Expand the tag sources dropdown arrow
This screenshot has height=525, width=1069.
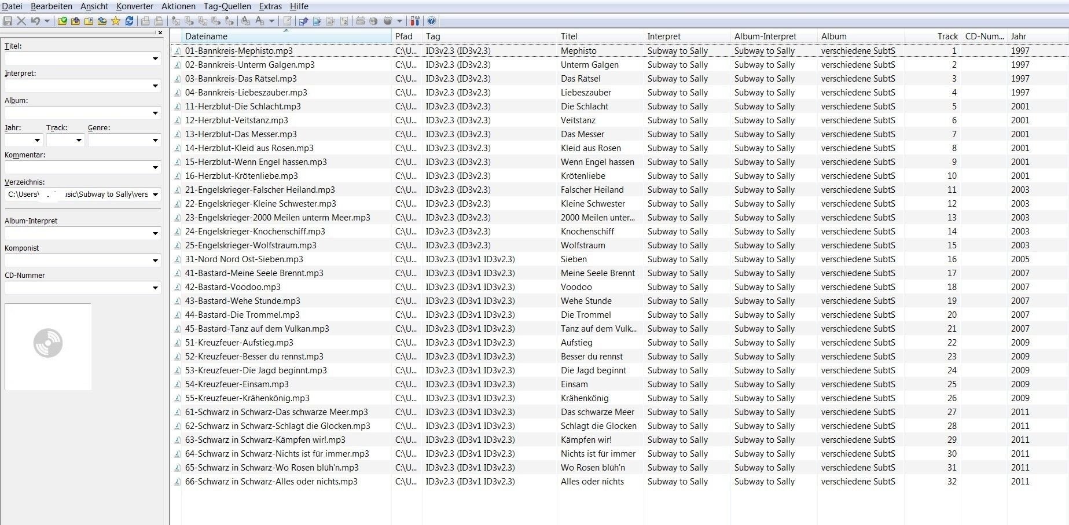[399, 21]
